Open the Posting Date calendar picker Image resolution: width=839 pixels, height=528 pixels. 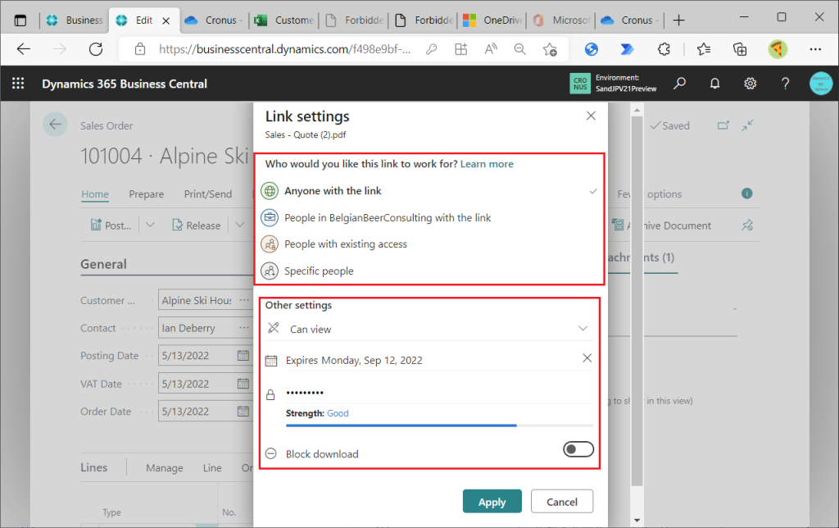(243, 356)
